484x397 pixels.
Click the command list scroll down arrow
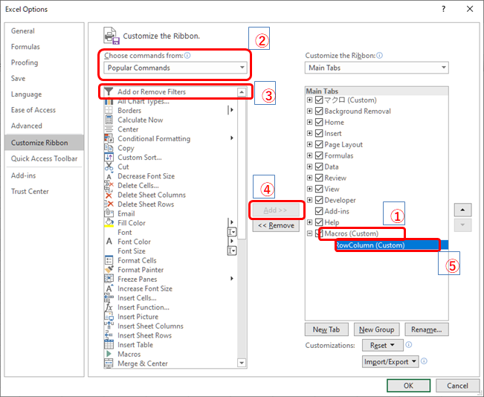coord(242,363)
